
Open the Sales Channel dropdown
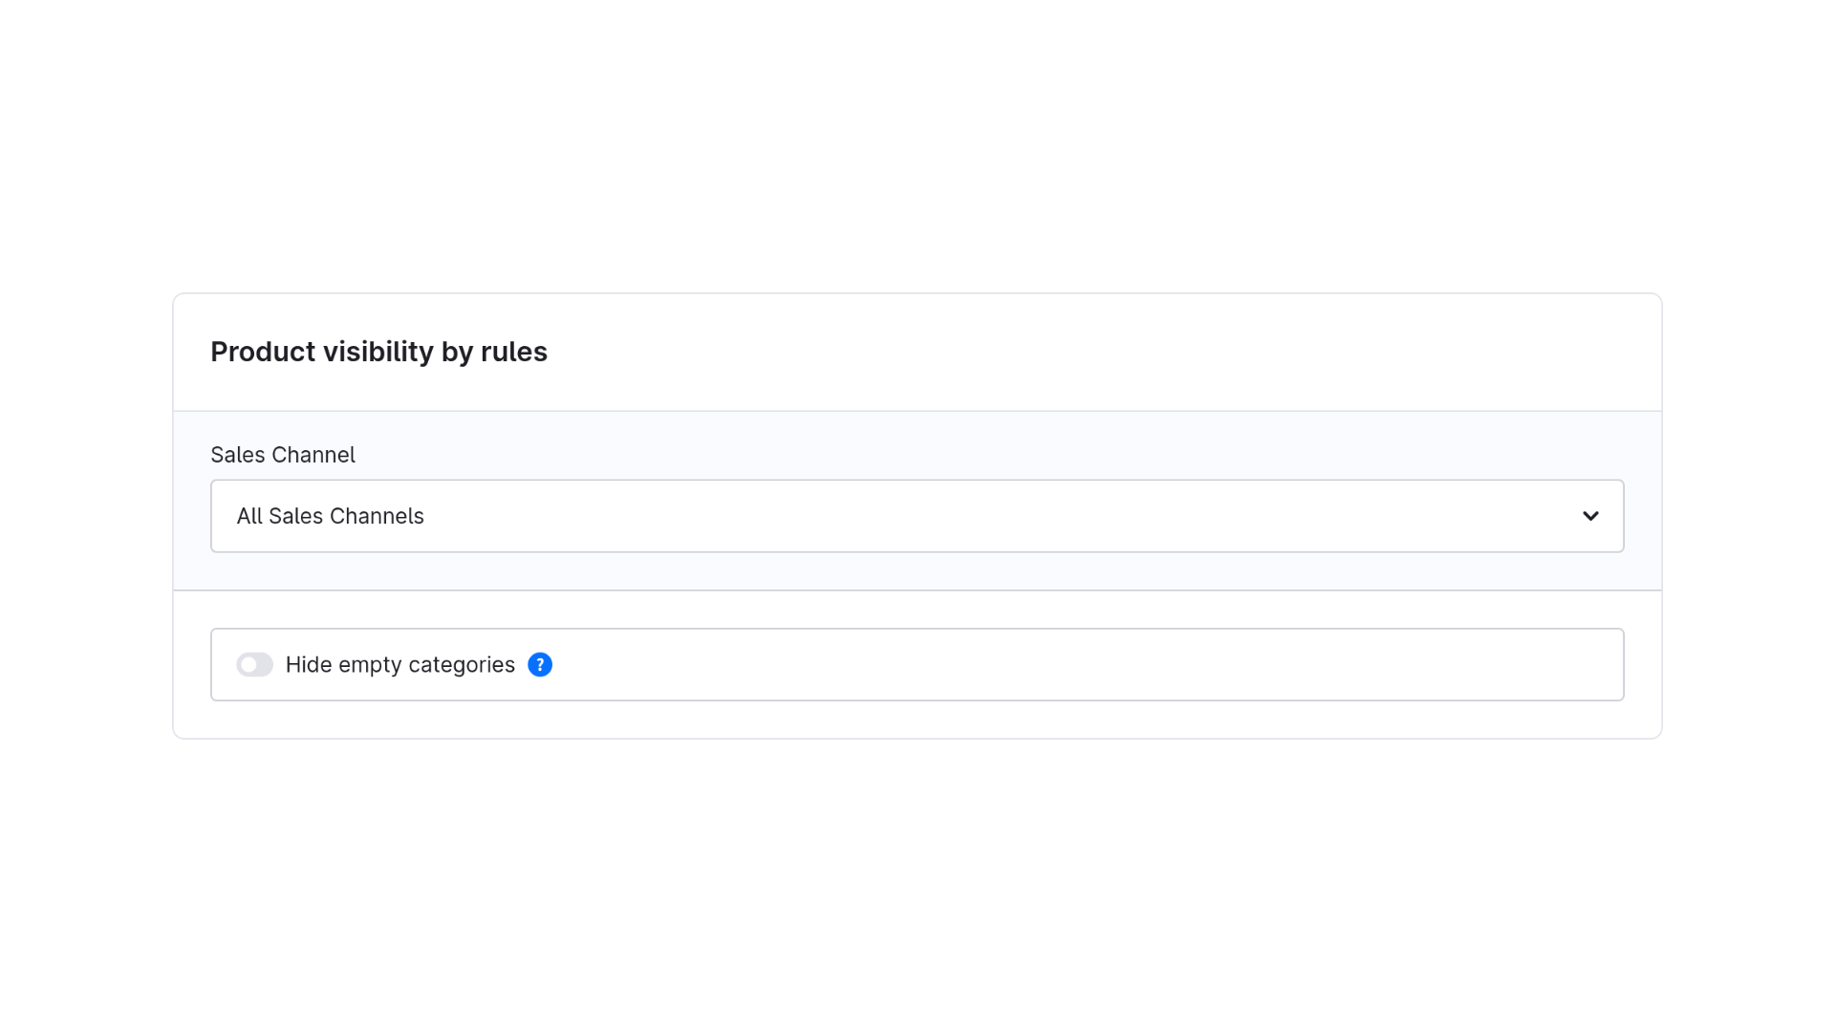(917, 516)
